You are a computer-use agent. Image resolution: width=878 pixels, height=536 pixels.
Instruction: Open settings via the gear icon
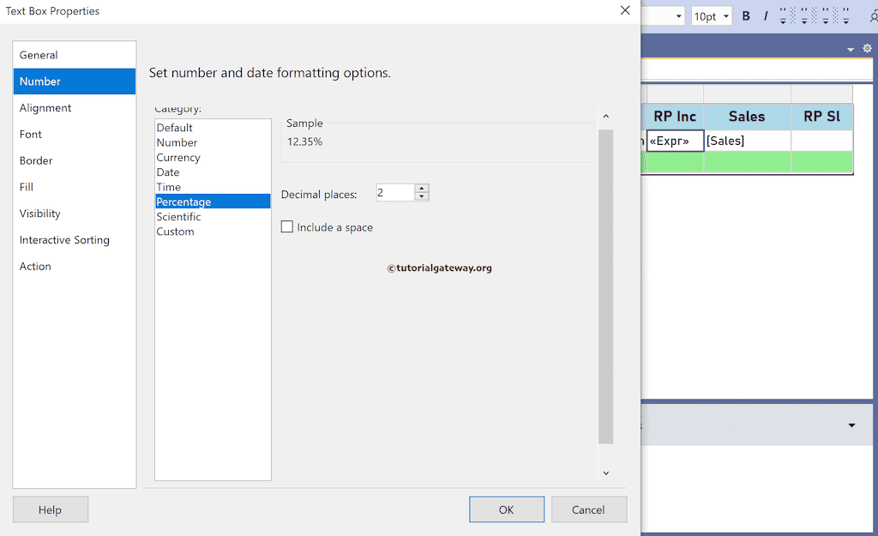(x=867, y=49)
